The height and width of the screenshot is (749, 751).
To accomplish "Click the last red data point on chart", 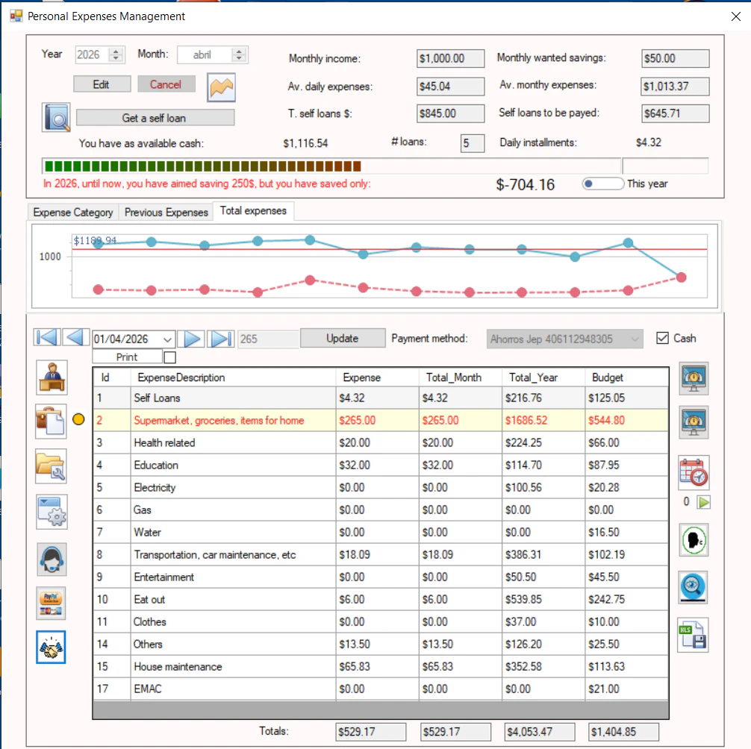I will tap(681, 277).
